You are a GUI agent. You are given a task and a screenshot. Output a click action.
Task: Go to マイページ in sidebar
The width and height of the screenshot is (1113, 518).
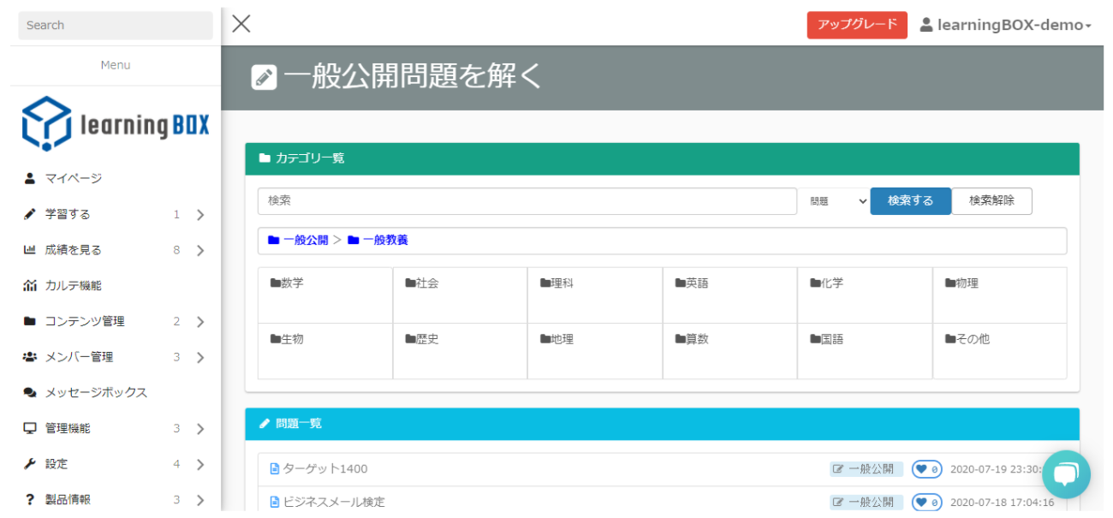73,178
